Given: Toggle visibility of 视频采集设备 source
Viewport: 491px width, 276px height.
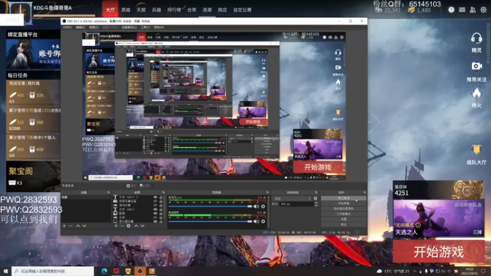Looking at the screenshot, I should 155,201.
